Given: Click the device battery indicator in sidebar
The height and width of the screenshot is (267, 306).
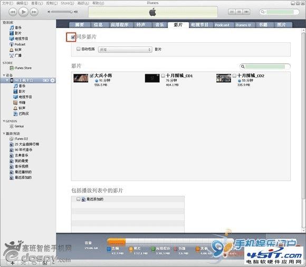Looking at the screenshot, I should [46, 80].
